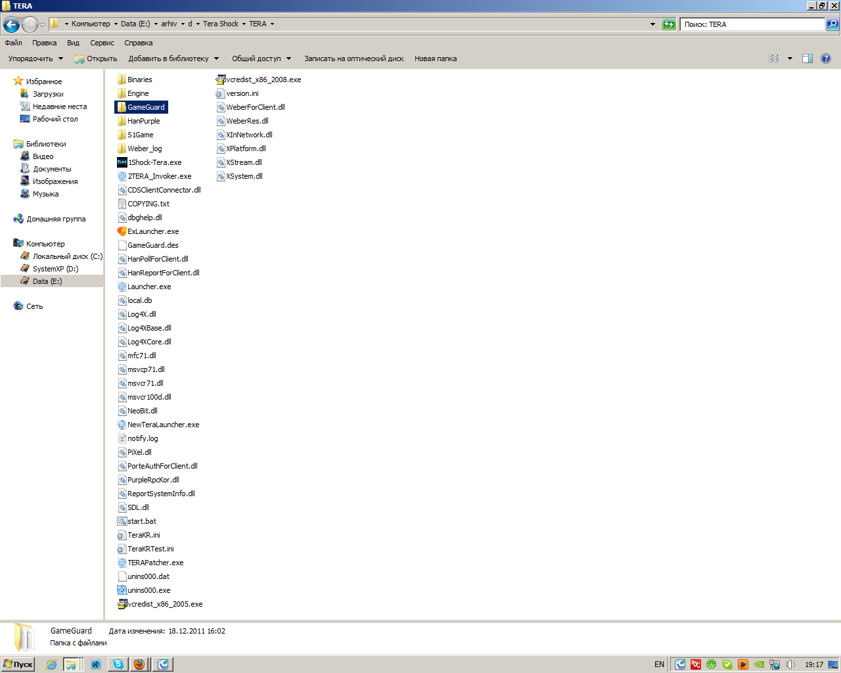
Task: Open Загрузки in the navigation pane
Action: (x=48, y=94)
